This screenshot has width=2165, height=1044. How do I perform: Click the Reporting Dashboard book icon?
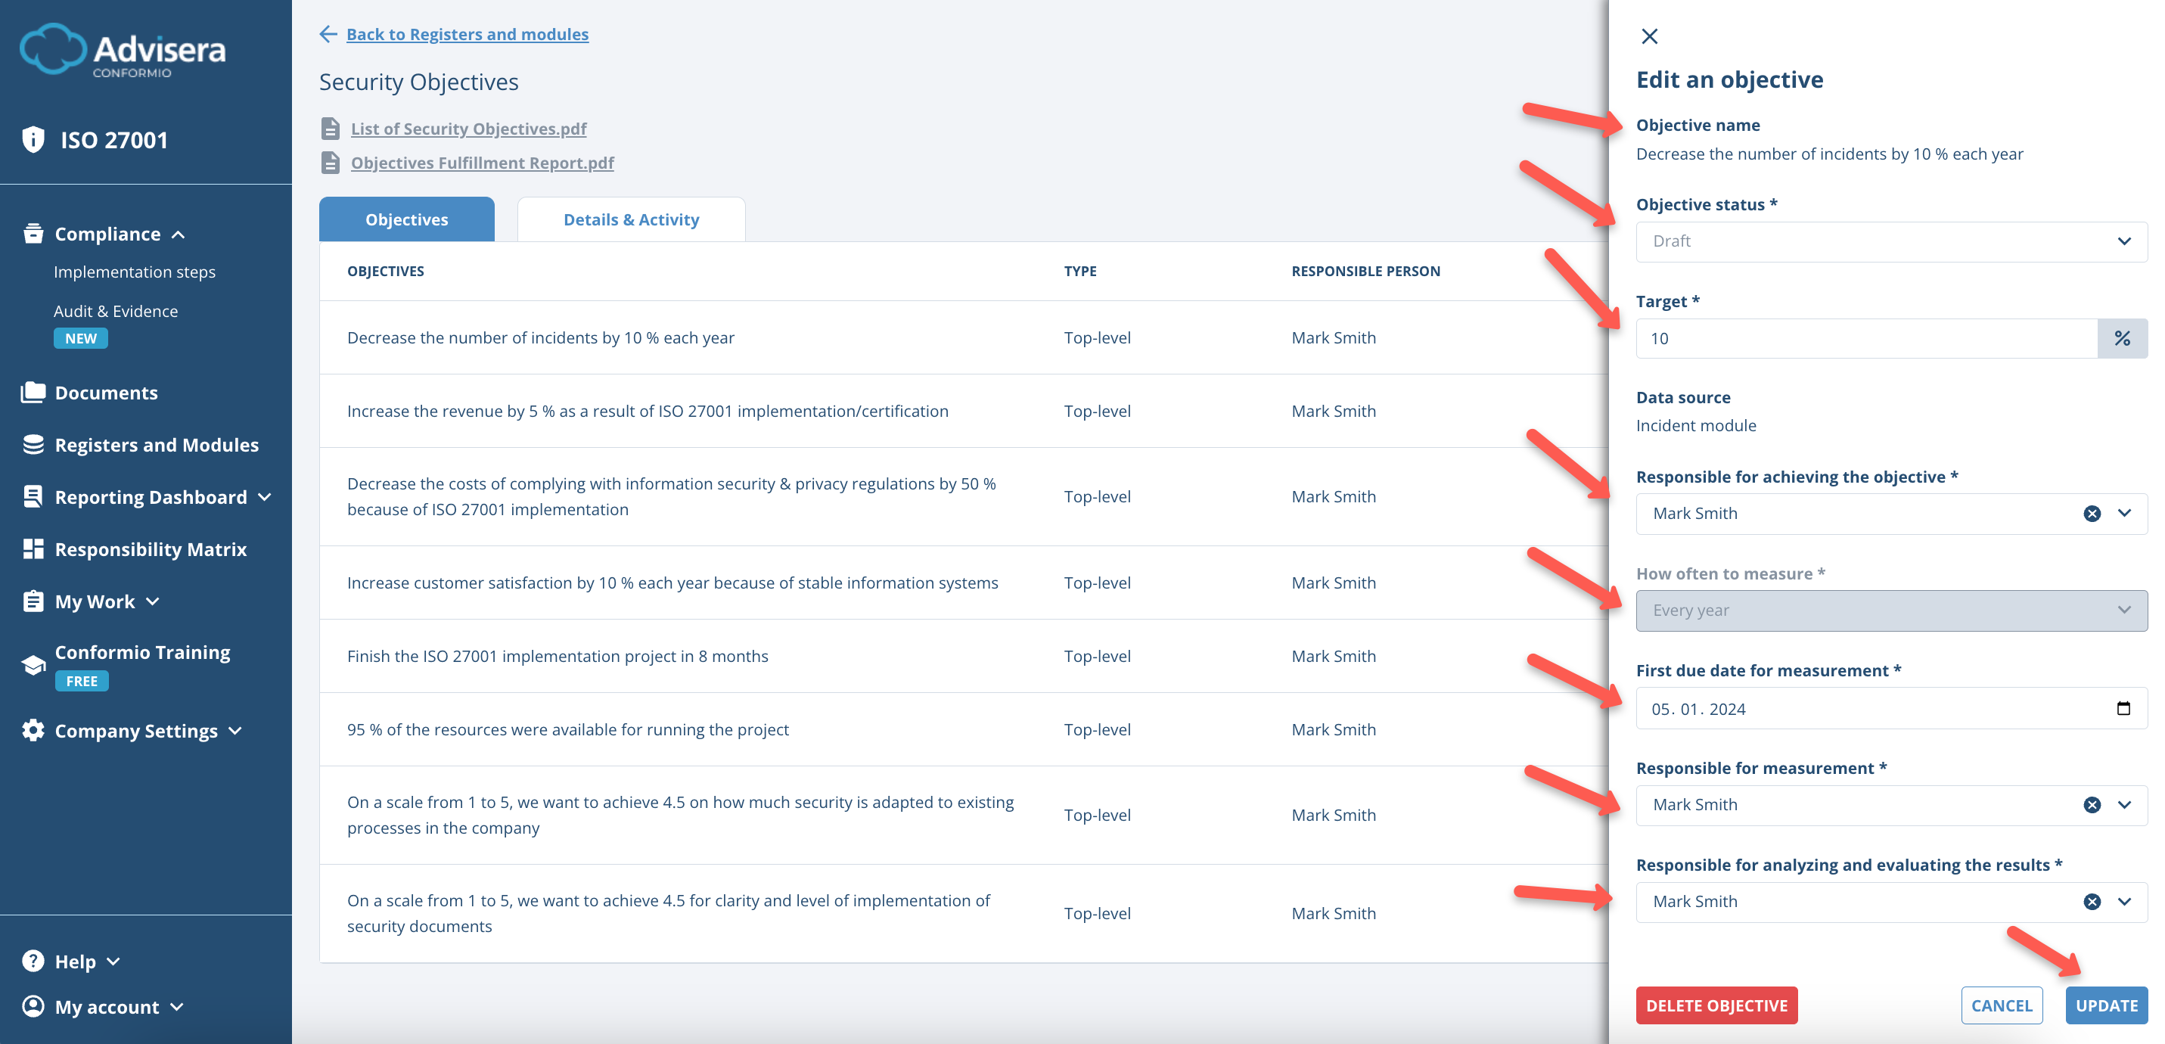32,496
